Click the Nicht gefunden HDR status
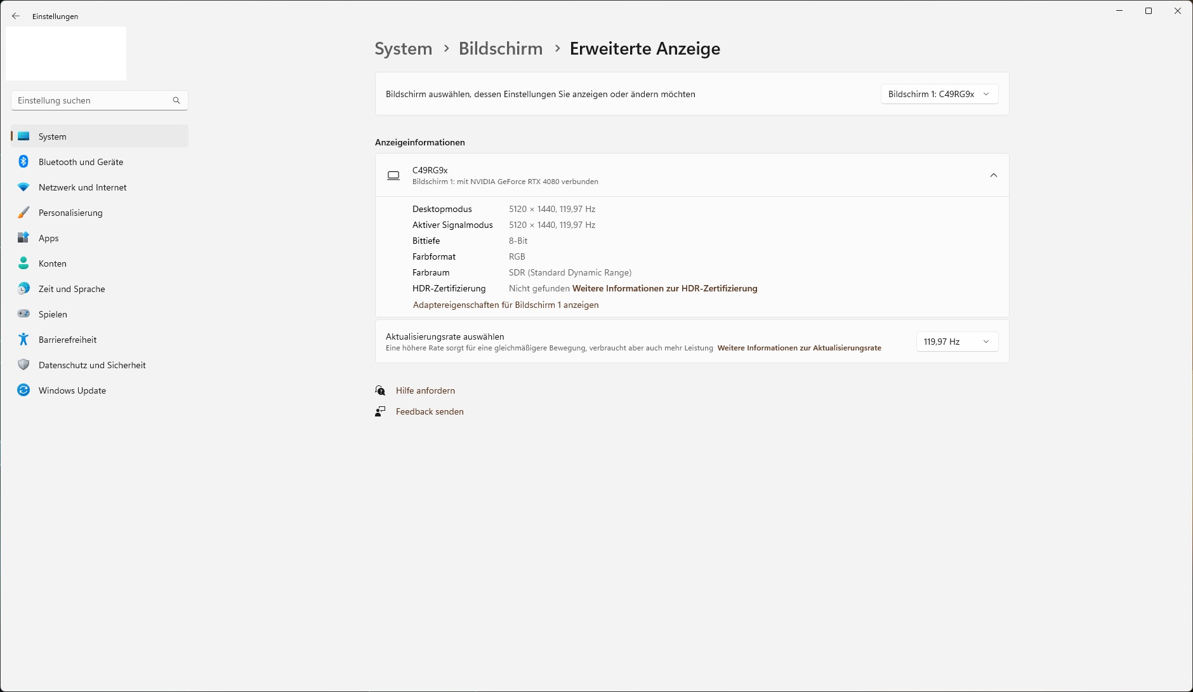1193x692 pixels. 539,288
